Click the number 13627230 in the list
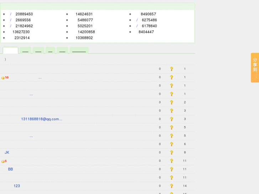Viewport: 259px width, 194px height. point(21,32)
